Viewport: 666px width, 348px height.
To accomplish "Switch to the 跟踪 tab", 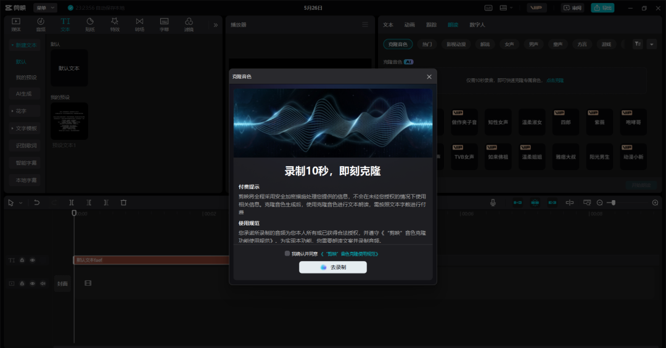I will click(x=431, y=25).
